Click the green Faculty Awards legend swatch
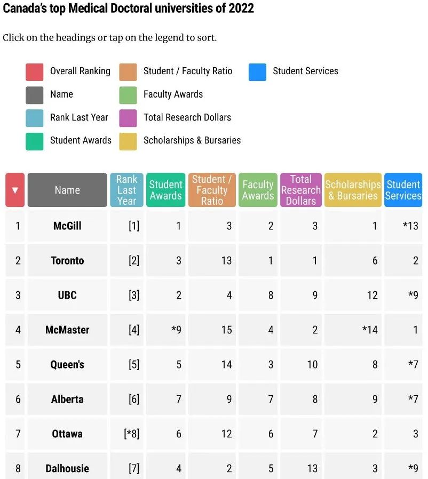 pyautogui.click(x=128, y=95)
